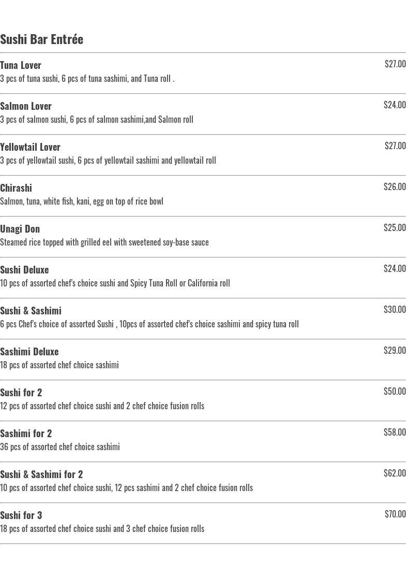
Task: Choose the Sushi for 2 item
Action: click(x=21, y=393)
